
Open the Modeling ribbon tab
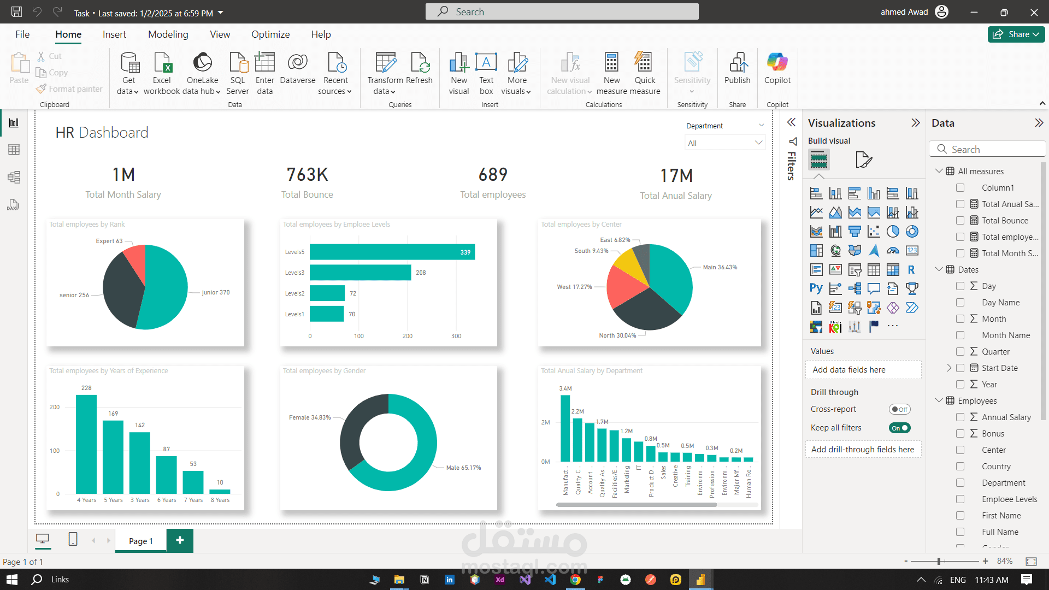pyautogui.click(x=168, y=34)
